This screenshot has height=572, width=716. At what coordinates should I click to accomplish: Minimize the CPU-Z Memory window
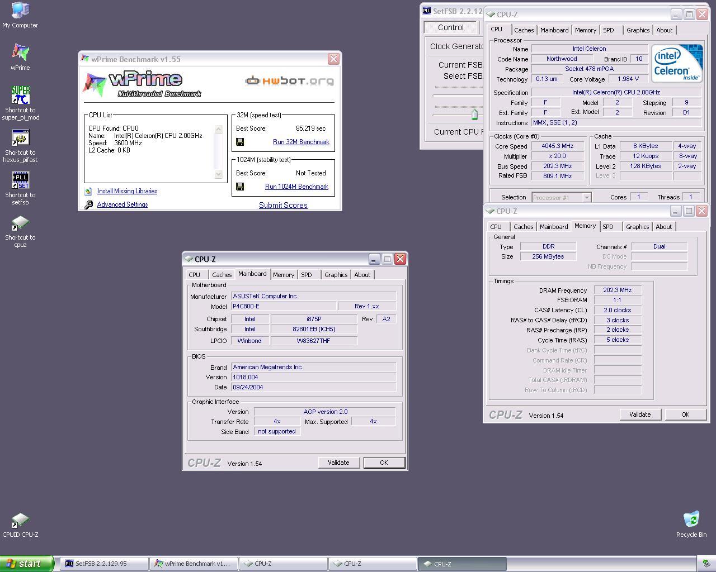pos(676,211)
